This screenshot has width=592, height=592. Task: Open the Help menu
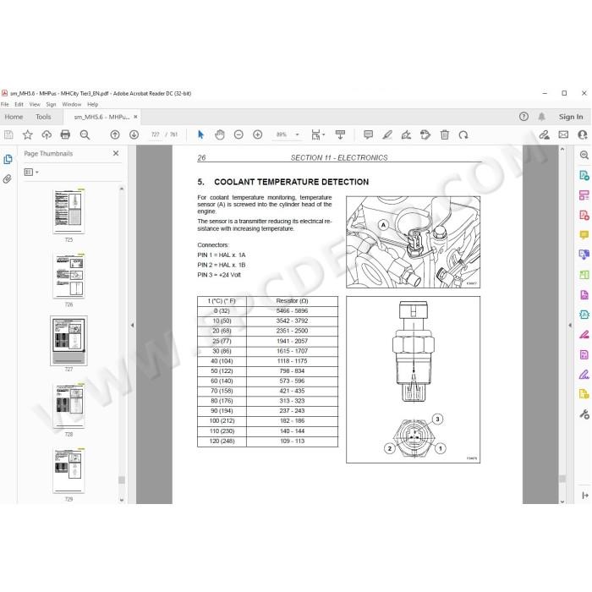[92, 104]
